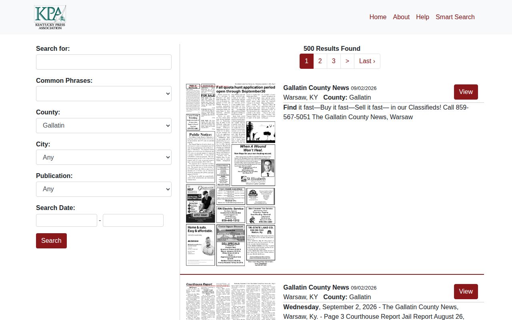Open the classifieds page thumbnail
This screenshot has width=512, height=320.
coord(230,175)
